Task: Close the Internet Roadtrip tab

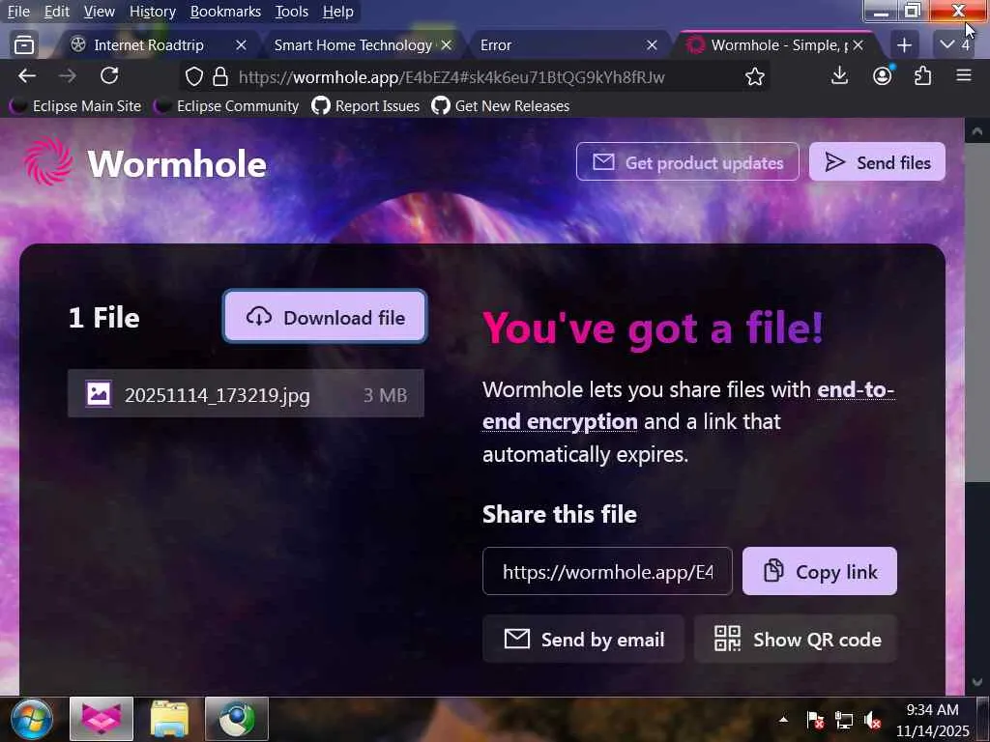Action: click(241, 44)
